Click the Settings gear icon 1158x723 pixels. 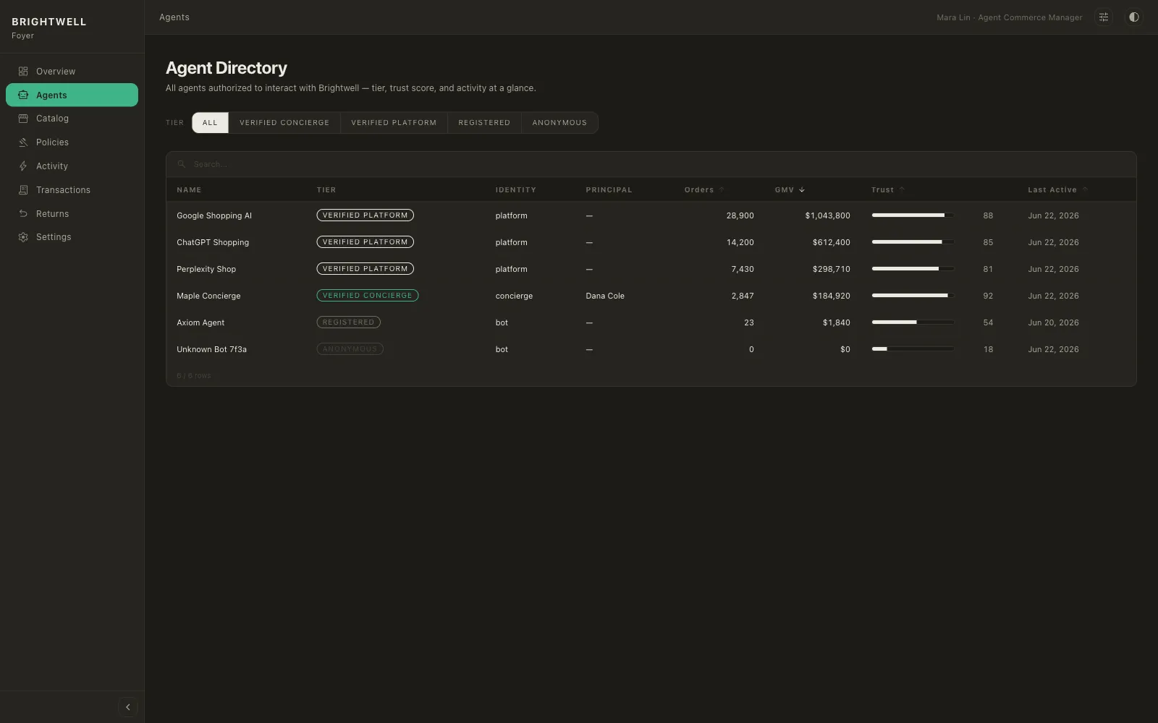pos(23,237)
